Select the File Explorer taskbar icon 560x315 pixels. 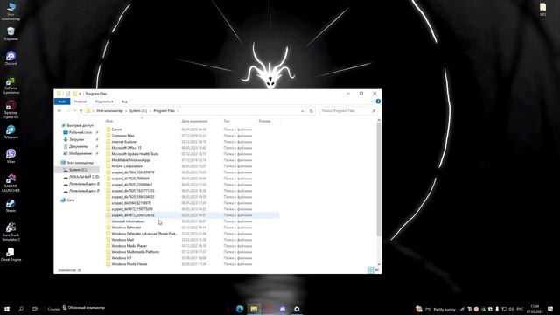(254, 309)
